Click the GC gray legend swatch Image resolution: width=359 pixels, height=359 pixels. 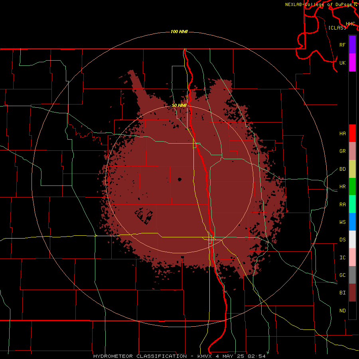[x=352, y=275]
